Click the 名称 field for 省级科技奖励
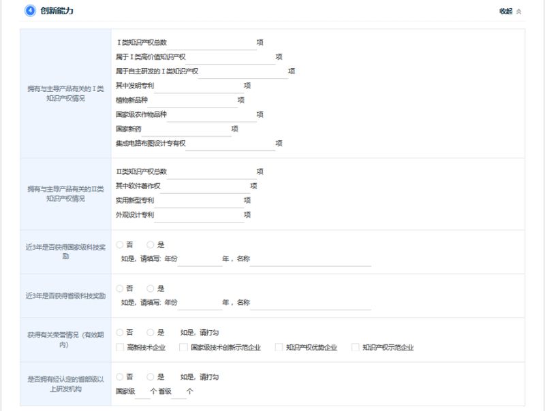Viewport: 545px width, 411px height. tap(311, 303)
